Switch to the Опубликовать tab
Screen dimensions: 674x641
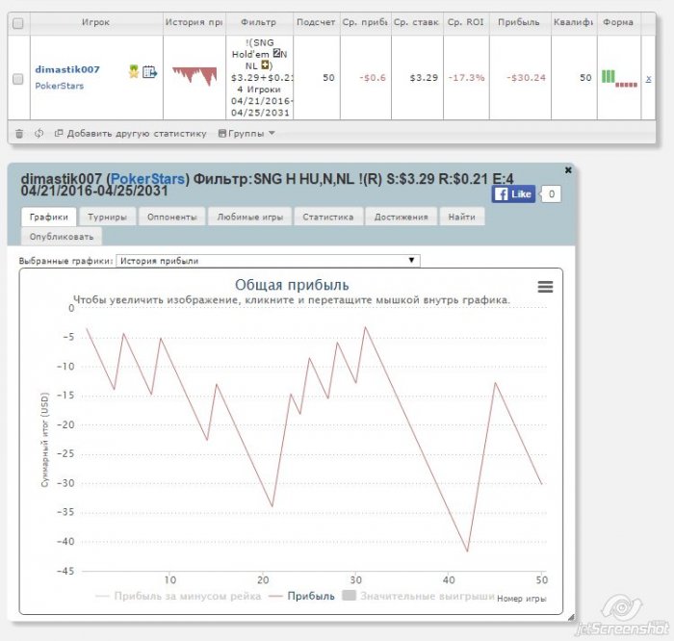[x=62, y=237]
